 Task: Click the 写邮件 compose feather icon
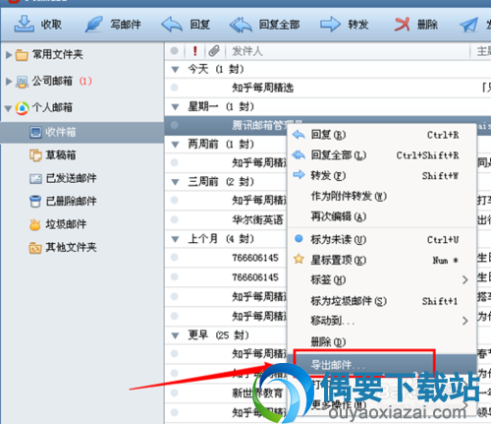click(x=94, y=24)
